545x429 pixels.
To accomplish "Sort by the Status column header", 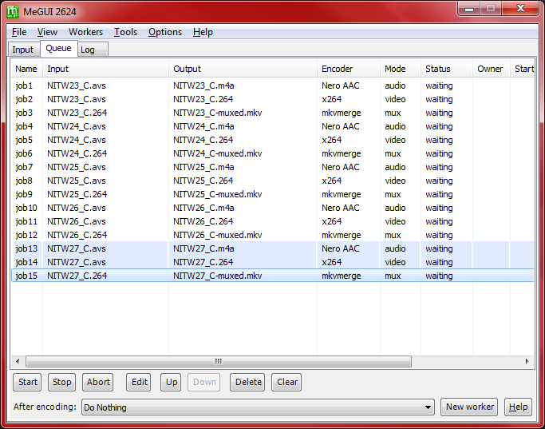I will click(447, 69).
